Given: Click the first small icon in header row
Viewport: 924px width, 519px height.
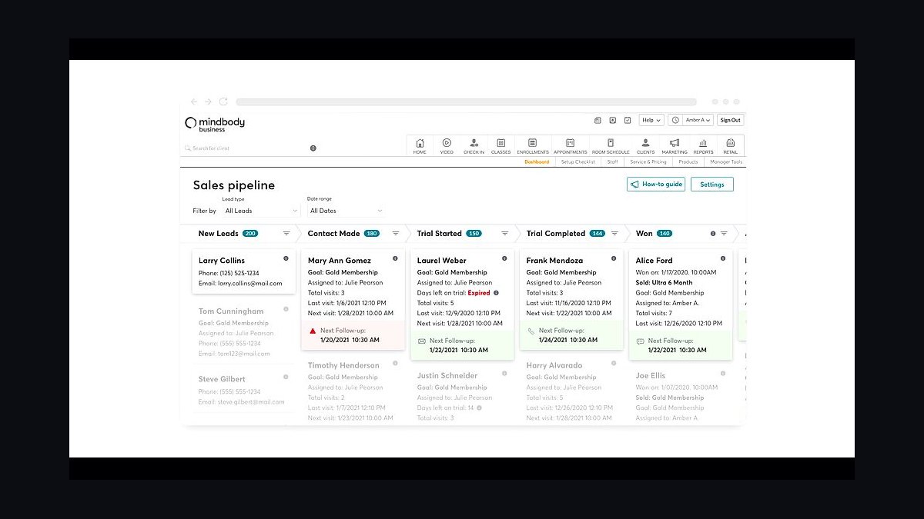Looking at the screenshot, I should [x=598, y=120].
